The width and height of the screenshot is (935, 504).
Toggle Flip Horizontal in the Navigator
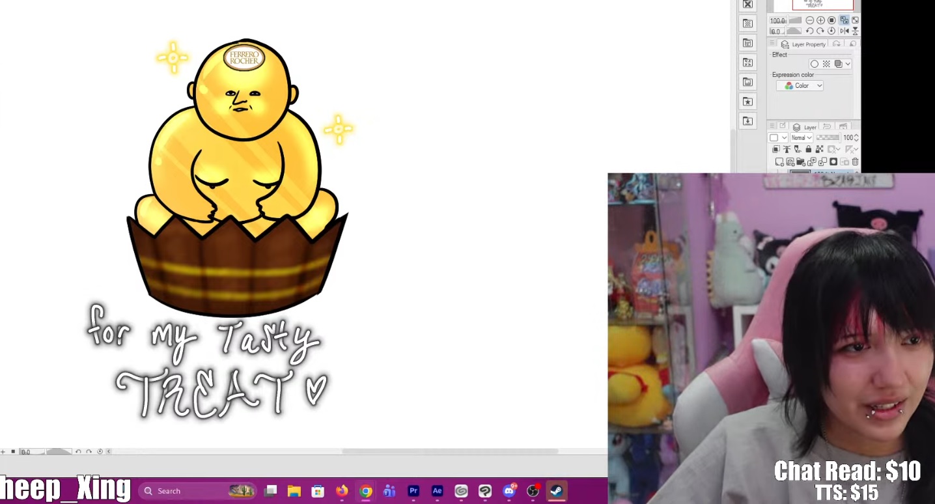[844, 31]
